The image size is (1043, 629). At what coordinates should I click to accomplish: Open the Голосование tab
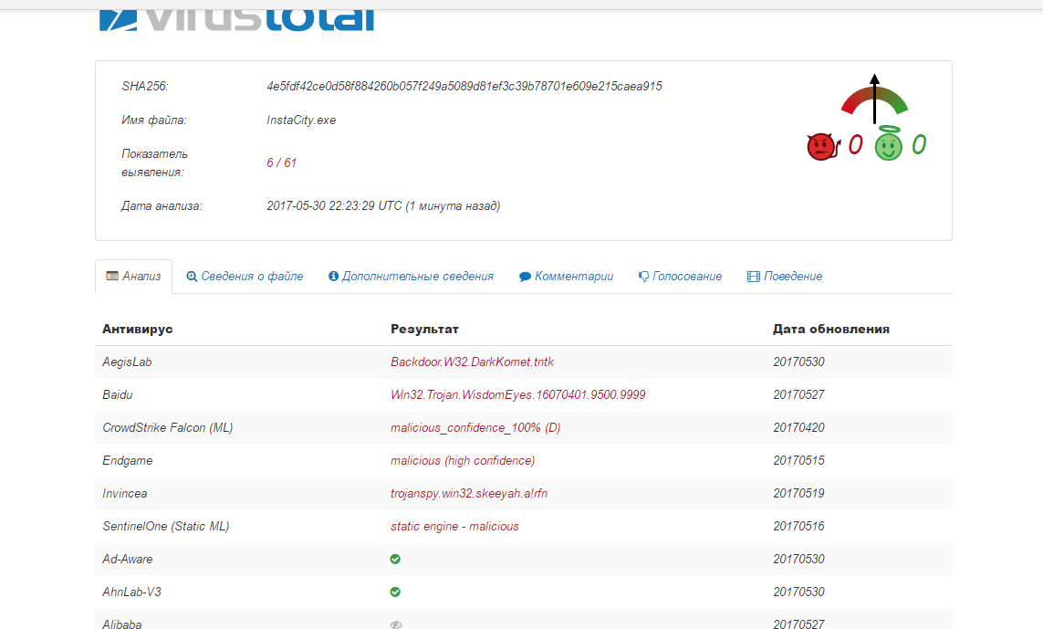(680, 277)
